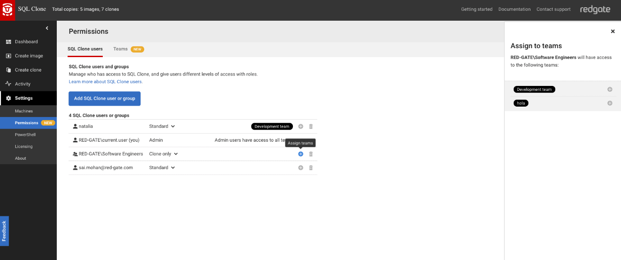Open role dropdown for sai.mohan@red-gate.com
This screenshot has width=621, height=260.
pyautogui.click(x=162, y=168)
